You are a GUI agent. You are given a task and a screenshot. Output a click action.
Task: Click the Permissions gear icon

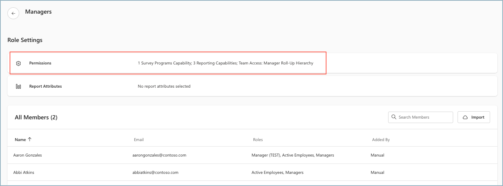[x=18, y=63]
